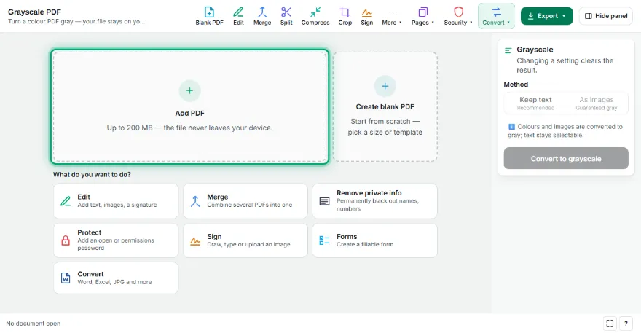Image resolution: width=641 pixels, height=333 pixels.
Task: Click the Sign card squiggle icon
Action: tap(195, 241)
